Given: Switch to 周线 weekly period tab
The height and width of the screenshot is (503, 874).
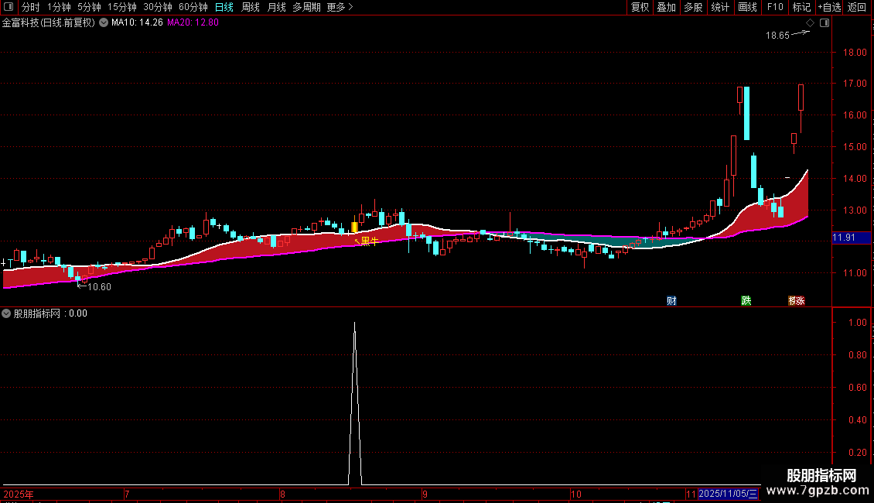Looking at the screenshot, I should (251, 7).
